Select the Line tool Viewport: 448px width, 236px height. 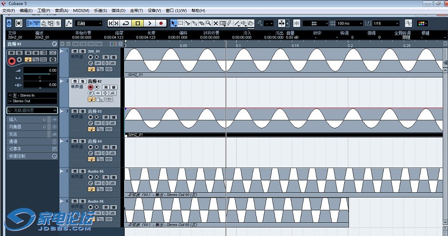[x=237, y=23]
